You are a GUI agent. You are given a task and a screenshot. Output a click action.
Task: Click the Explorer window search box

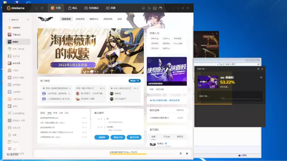coord(242,64)
